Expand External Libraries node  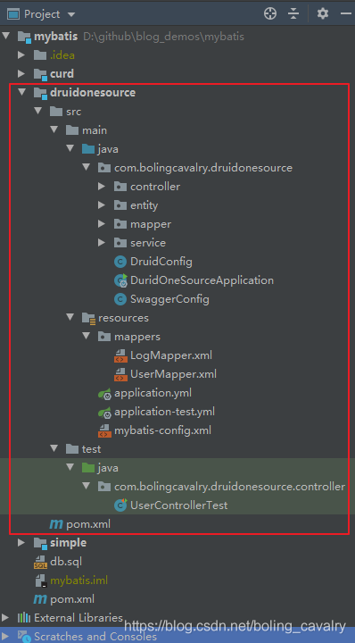coord(5,618)
